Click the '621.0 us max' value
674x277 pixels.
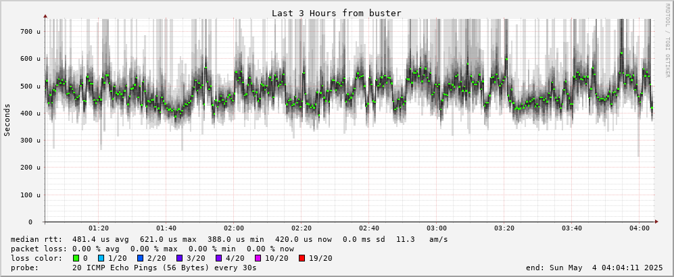tap(168, 239)
